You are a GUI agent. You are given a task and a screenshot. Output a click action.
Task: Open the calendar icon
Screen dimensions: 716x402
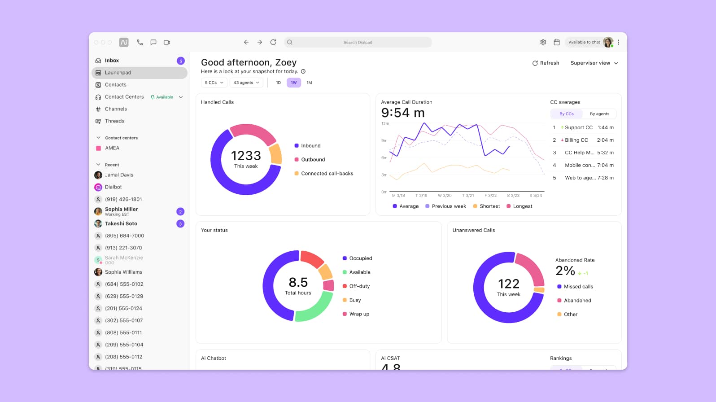click(556, 42)
